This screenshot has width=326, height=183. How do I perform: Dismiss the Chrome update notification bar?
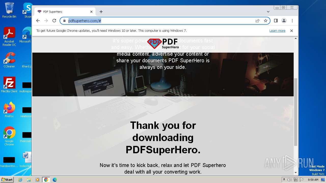(292, 31)
